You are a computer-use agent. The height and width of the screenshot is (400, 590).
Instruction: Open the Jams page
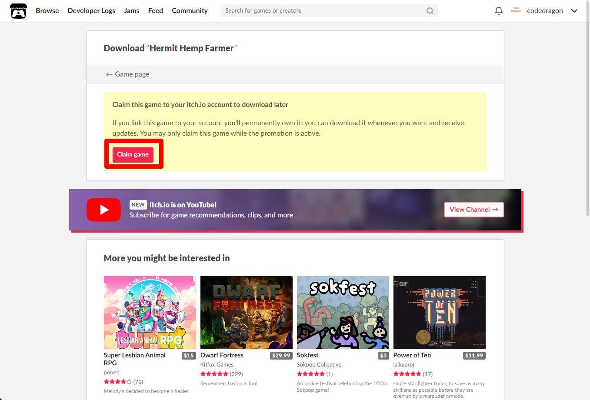(132, 11)
